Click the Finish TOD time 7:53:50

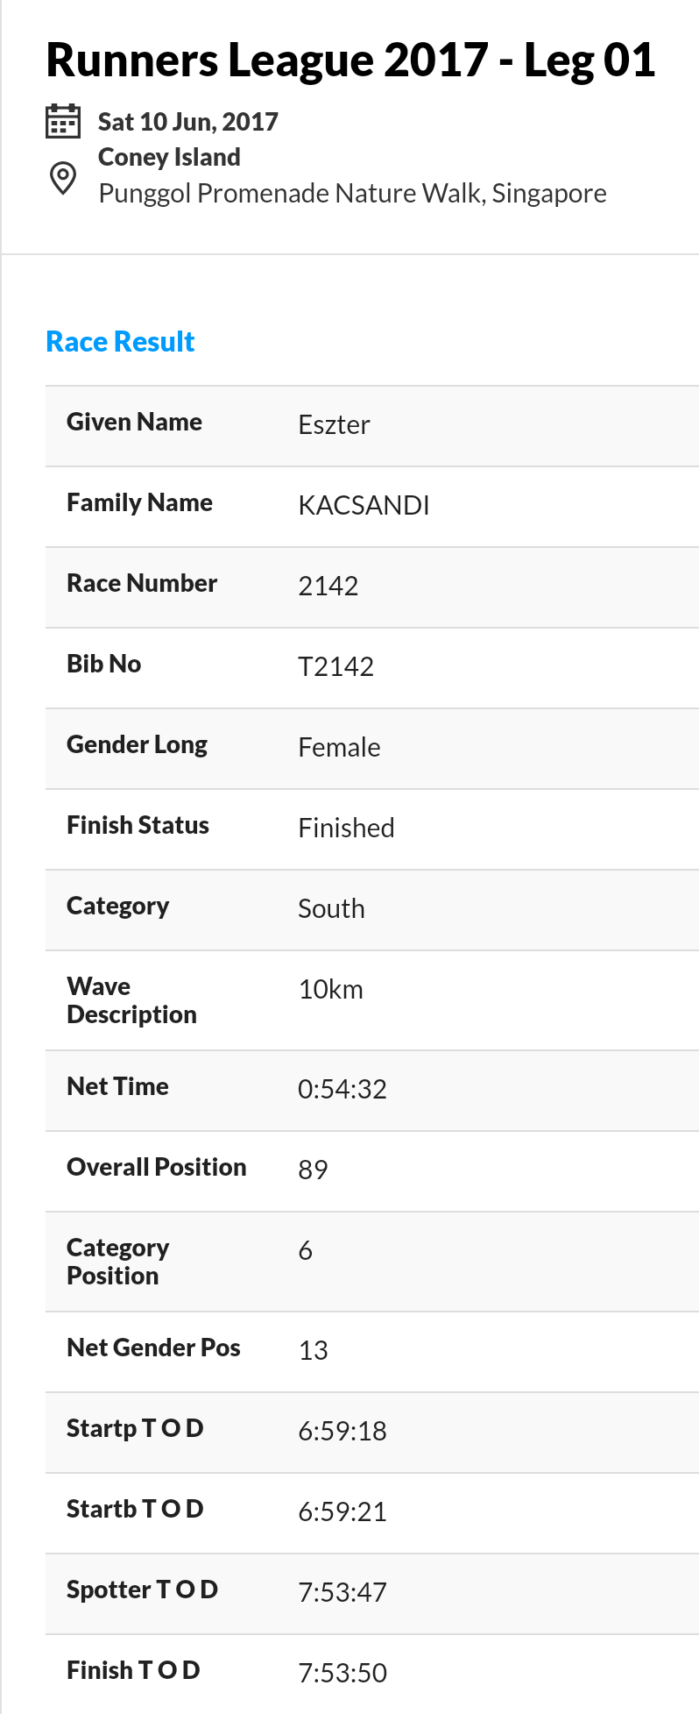tap(342, 1674)
